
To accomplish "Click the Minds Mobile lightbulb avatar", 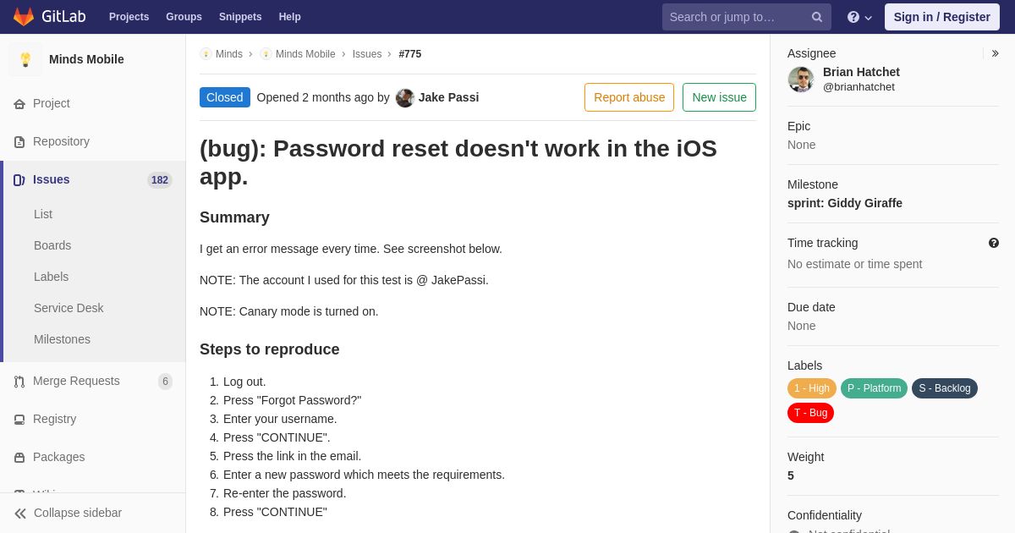I will point(25,59).
